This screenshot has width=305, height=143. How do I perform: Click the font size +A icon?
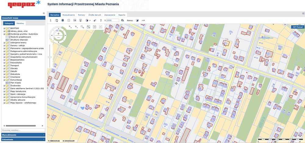[x=143, y=20]
